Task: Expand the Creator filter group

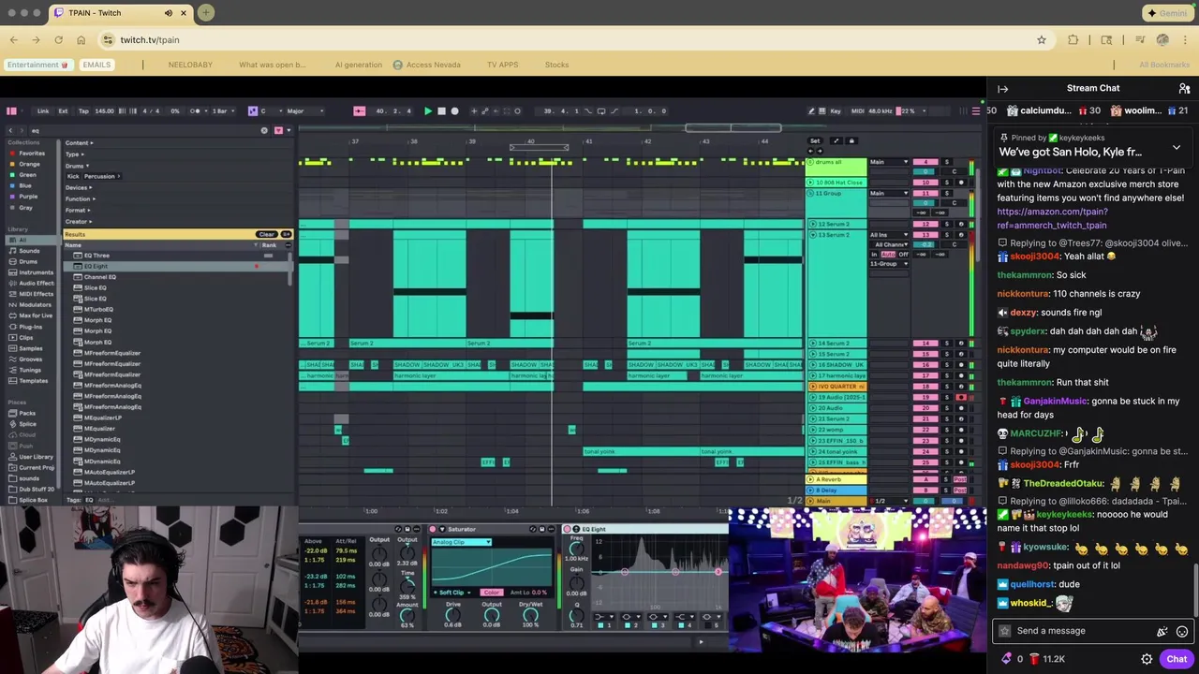Action: 79,221
